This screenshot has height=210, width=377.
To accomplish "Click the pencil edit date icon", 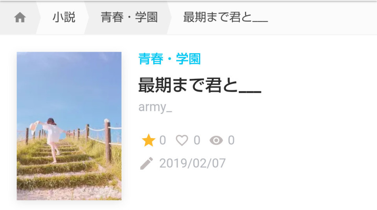I will point(146,163).
